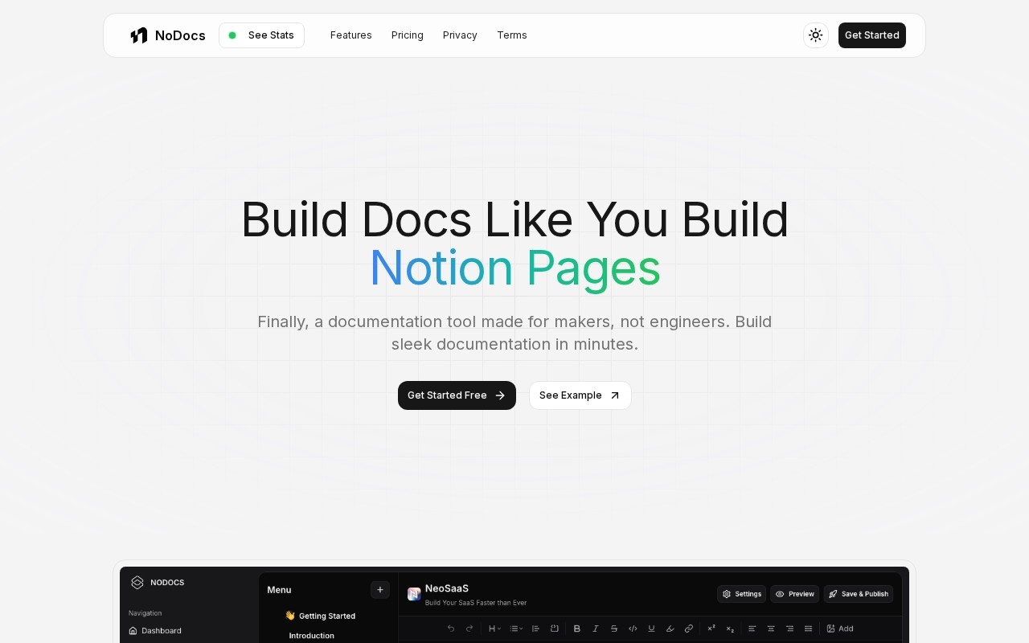Click the subscript icon
Screen dimensions: 1029x643
(x=730, y=629)
